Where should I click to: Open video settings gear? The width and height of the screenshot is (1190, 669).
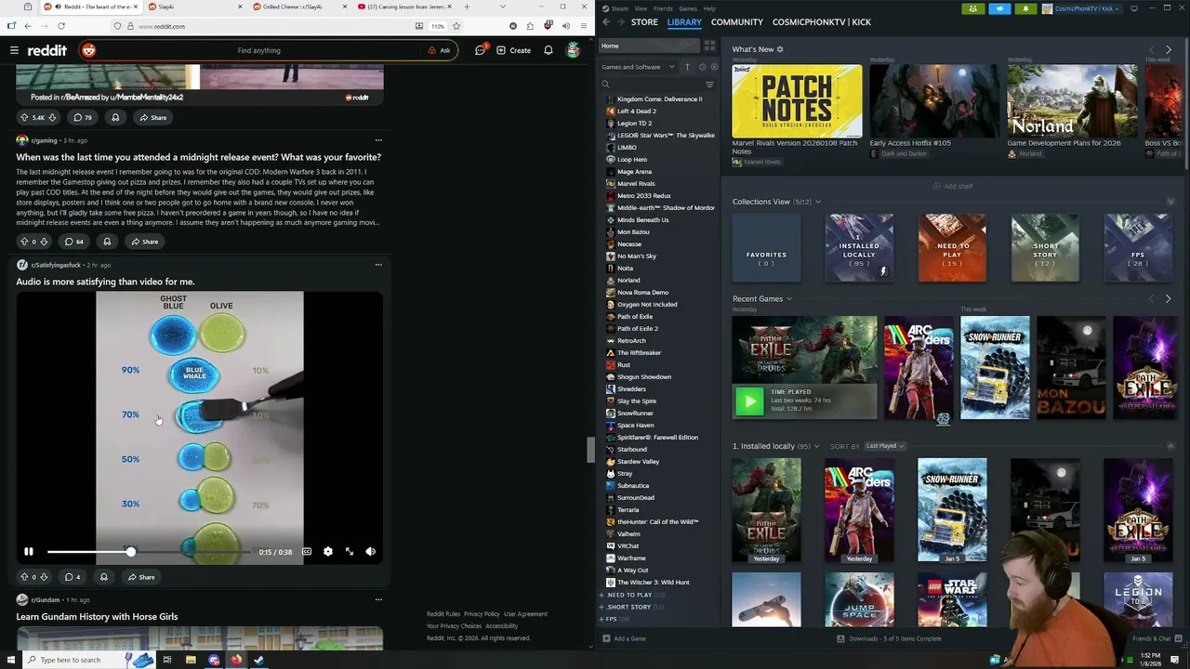coord(328,552)
